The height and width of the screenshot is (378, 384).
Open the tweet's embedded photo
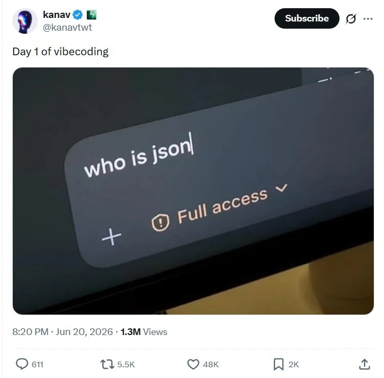(x=193, y=191)
